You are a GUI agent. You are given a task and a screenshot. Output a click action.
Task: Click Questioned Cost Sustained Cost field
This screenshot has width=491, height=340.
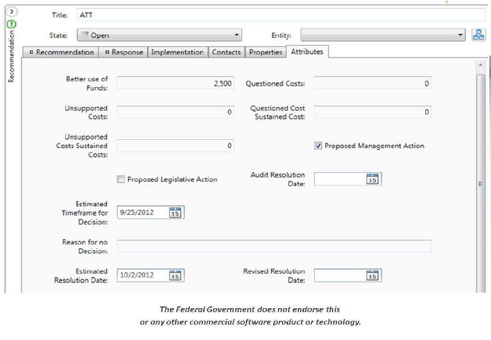373,112
